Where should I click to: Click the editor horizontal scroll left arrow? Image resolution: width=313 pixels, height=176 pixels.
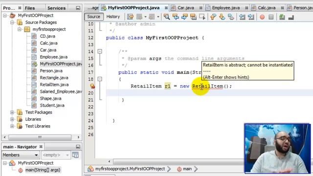[x=109, y=161]
